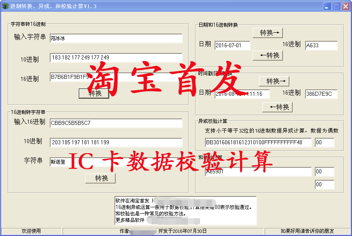
Task: Click 转换→ button in the timestamp conversion section
Action: tap(274, 81)
